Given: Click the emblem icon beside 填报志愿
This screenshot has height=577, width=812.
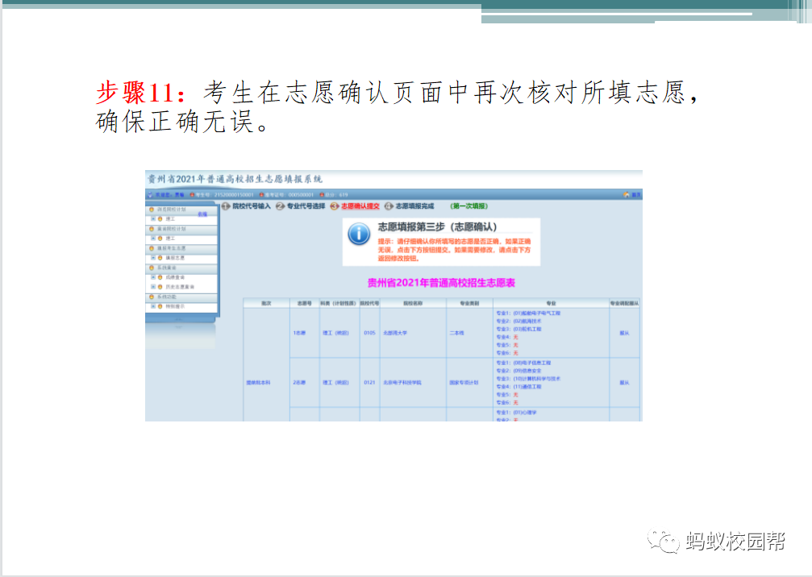Looking at the screenshot, I should [x=160, y=257].
